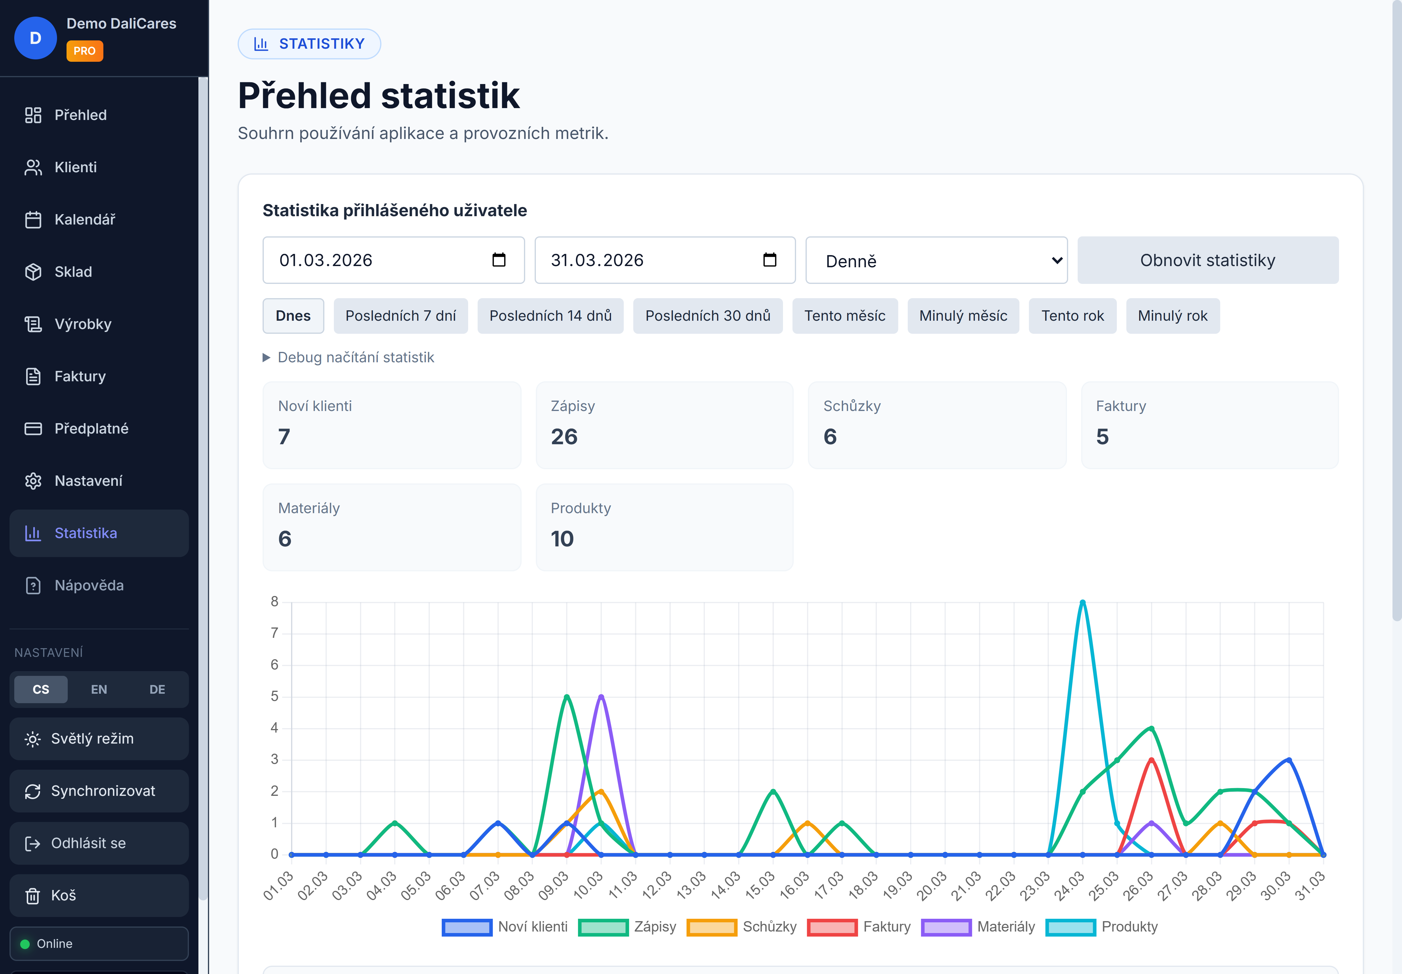The image size is (1402, 974).
Task: Click the Výrobky icon
Action: coord(34,324)
